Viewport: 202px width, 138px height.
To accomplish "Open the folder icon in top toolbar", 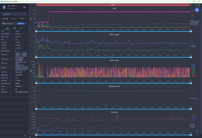I will [197, 5].
